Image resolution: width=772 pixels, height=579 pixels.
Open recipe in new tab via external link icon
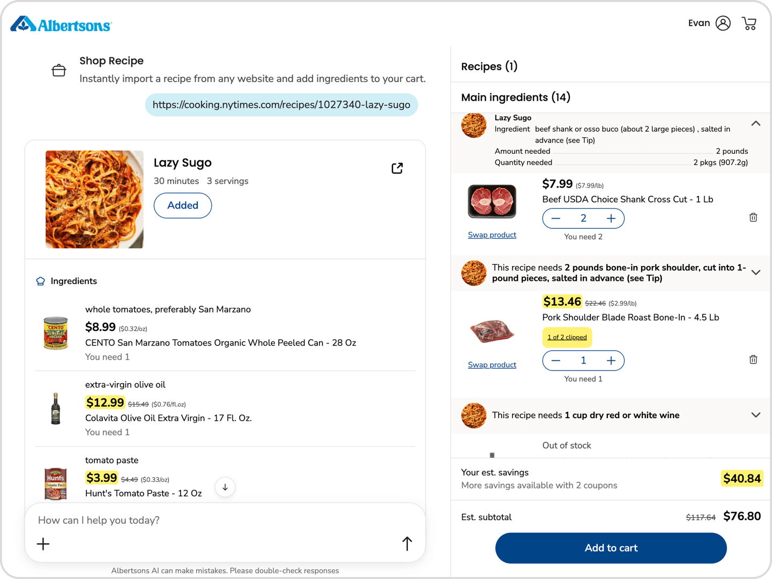coord(397,168)
